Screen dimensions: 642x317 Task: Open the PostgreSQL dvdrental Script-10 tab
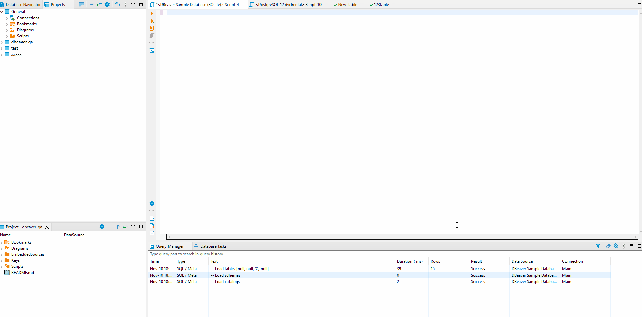pos(286,4)
